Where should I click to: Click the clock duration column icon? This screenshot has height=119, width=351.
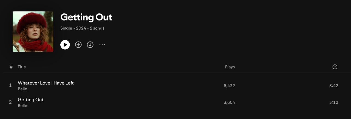[335, 67]
